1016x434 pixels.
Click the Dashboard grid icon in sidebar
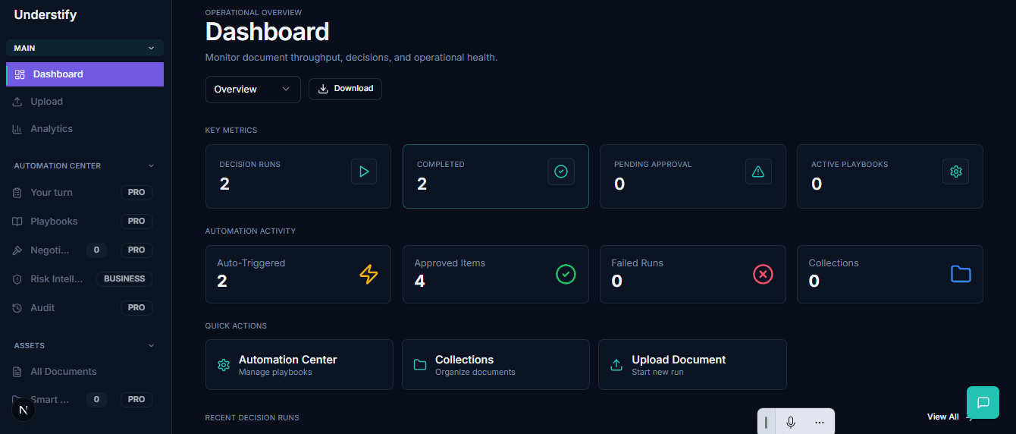20,74
